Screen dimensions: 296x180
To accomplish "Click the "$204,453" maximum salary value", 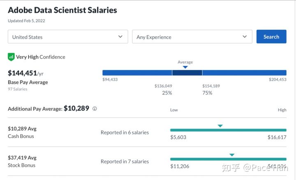I will click(277, 79).
